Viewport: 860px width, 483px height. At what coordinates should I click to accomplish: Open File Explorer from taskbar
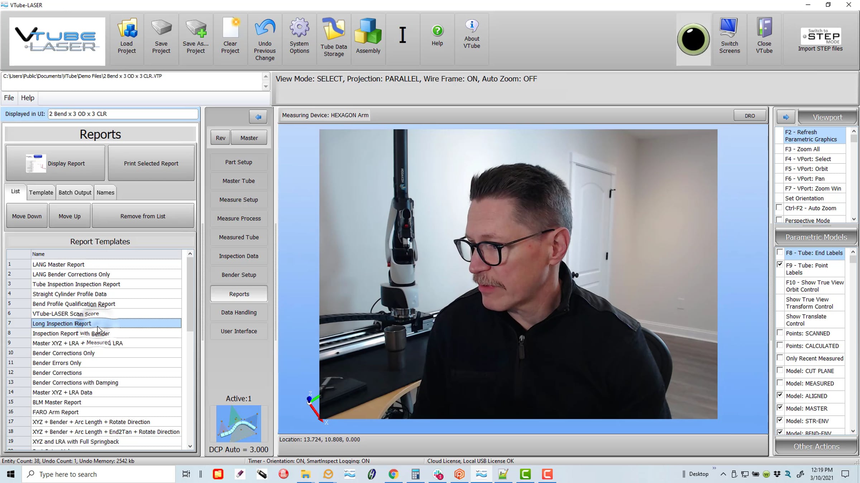click(306, 474)
